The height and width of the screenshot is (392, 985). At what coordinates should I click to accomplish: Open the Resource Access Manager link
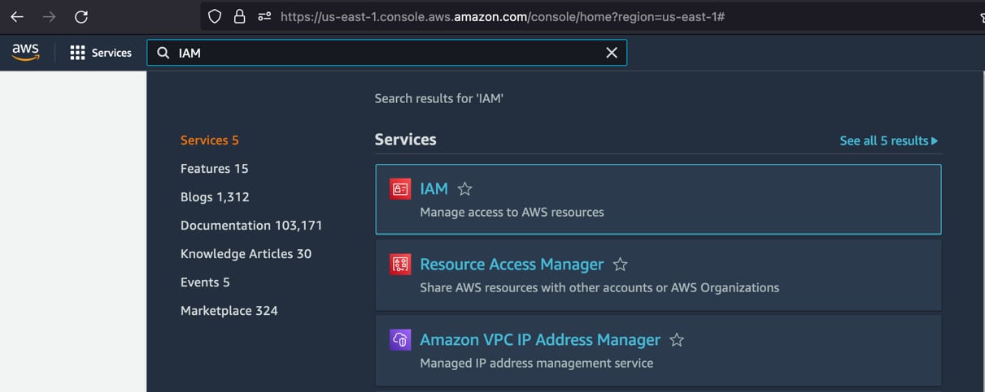512,265
